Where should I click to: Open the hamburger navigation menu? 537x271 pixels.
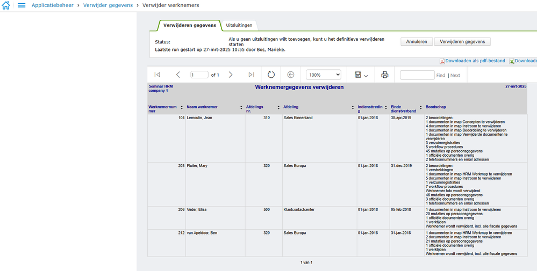(22, 5)
